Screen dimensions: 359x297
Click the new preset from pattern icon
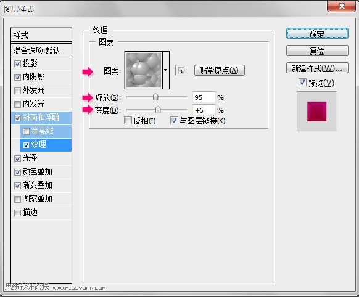click(181, 70)
